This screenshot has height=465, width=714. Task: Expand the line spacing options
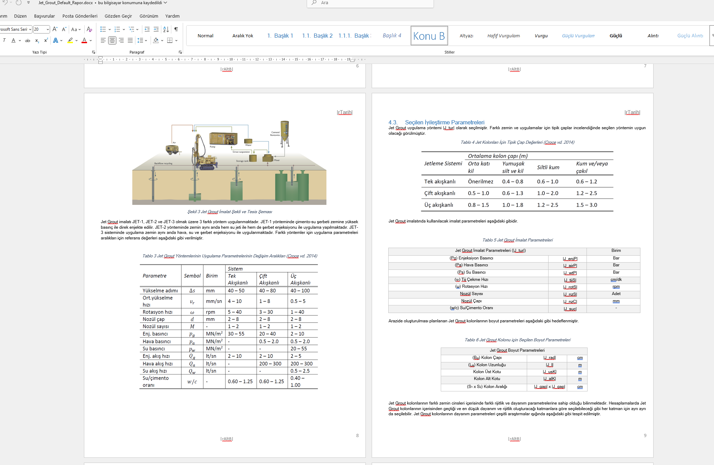click(x=146, y=40)
